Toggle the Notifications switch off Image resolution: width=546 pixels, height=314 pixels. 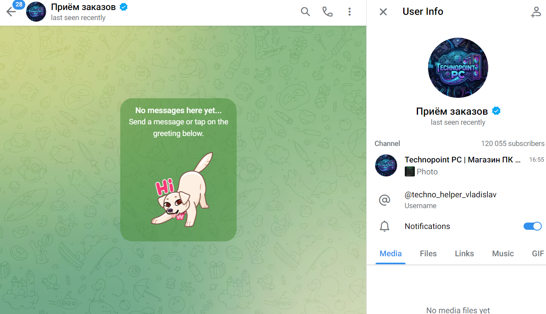[x=532, y=226]
